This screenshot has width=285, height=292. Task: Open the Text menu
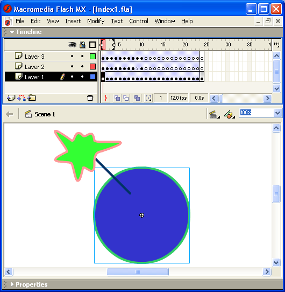point(117,21)
